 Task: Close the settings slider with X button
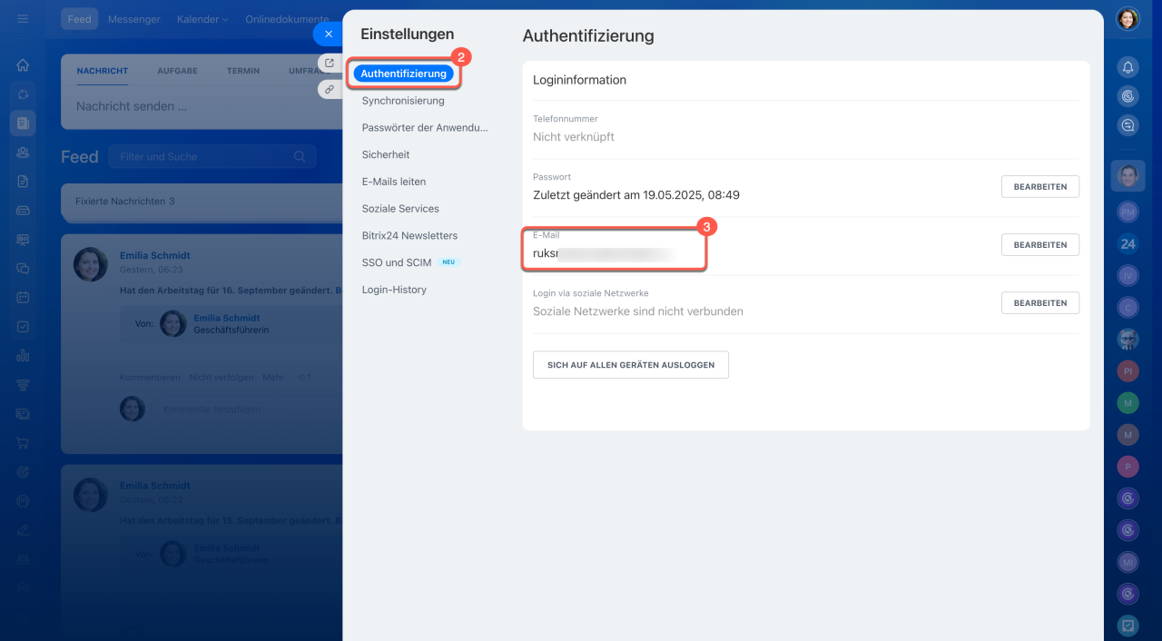(x=329, y=34)
